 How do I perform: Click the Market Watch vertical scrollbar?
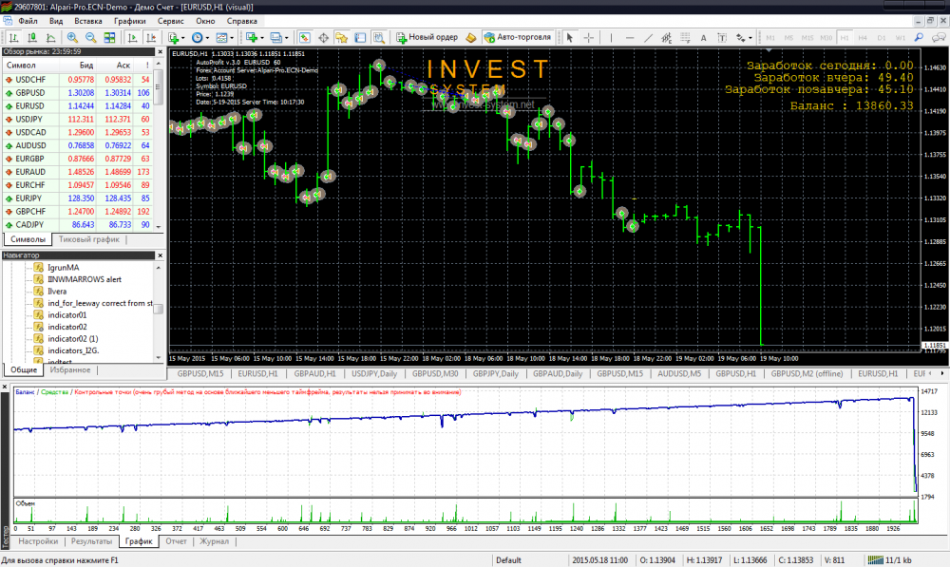coord(159,145)
